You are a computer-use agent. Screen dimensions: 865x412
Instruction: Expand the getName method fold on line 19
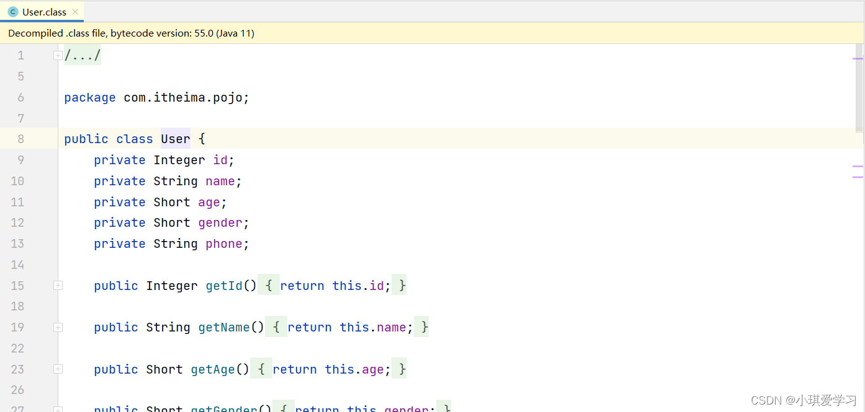click(58, 327)
